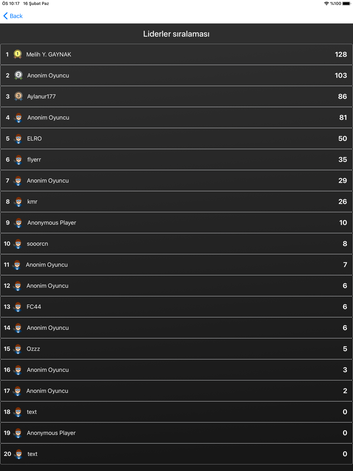Click the avatar icon next to FC44

pos(18,307)
